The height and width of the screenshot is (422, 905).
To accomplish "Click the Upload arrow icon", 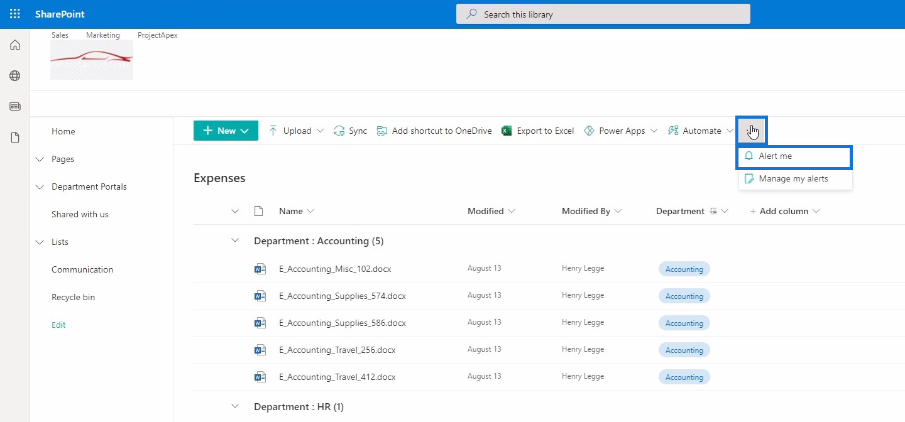I will (273, 131).
